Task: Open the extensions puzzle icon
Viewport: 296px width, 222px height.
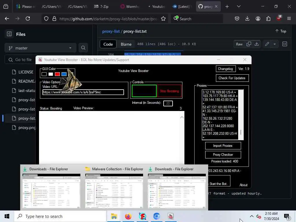Action: click(268, 18)
